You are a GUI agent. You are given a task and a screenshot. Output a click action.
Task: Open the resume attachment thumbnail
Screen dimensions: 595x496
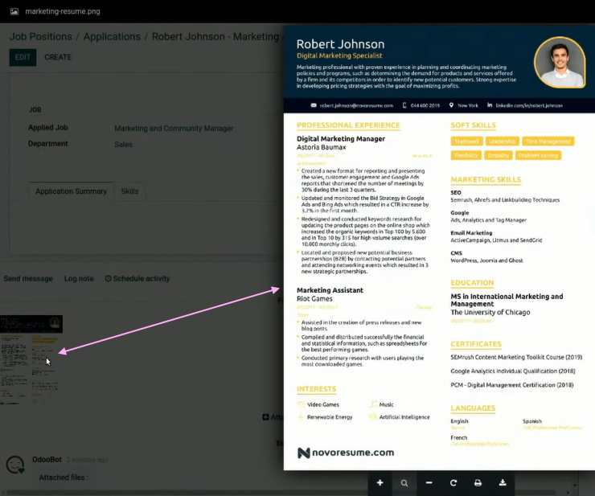(x=31, y=360)
